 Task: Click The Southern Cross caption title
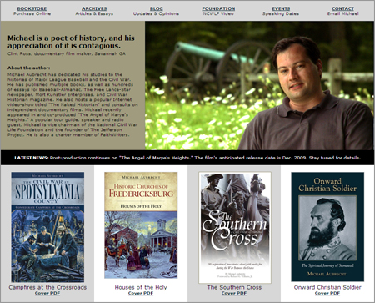[234, 287]
